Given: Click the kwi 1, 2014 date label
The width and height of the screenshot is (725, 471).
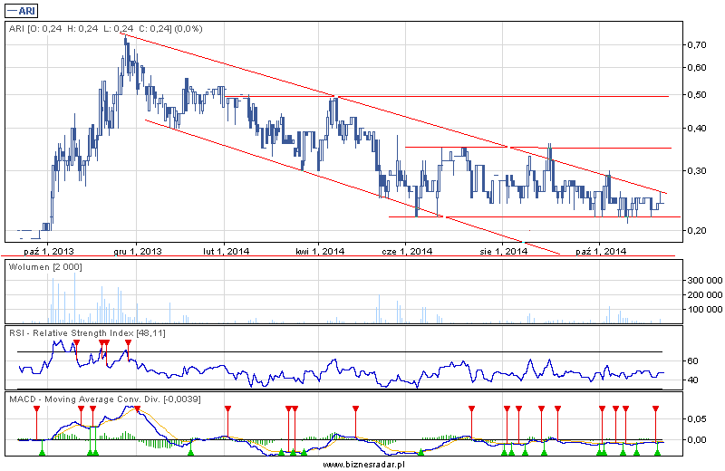Looking at the screenshot, I should [x=320, y=252].
